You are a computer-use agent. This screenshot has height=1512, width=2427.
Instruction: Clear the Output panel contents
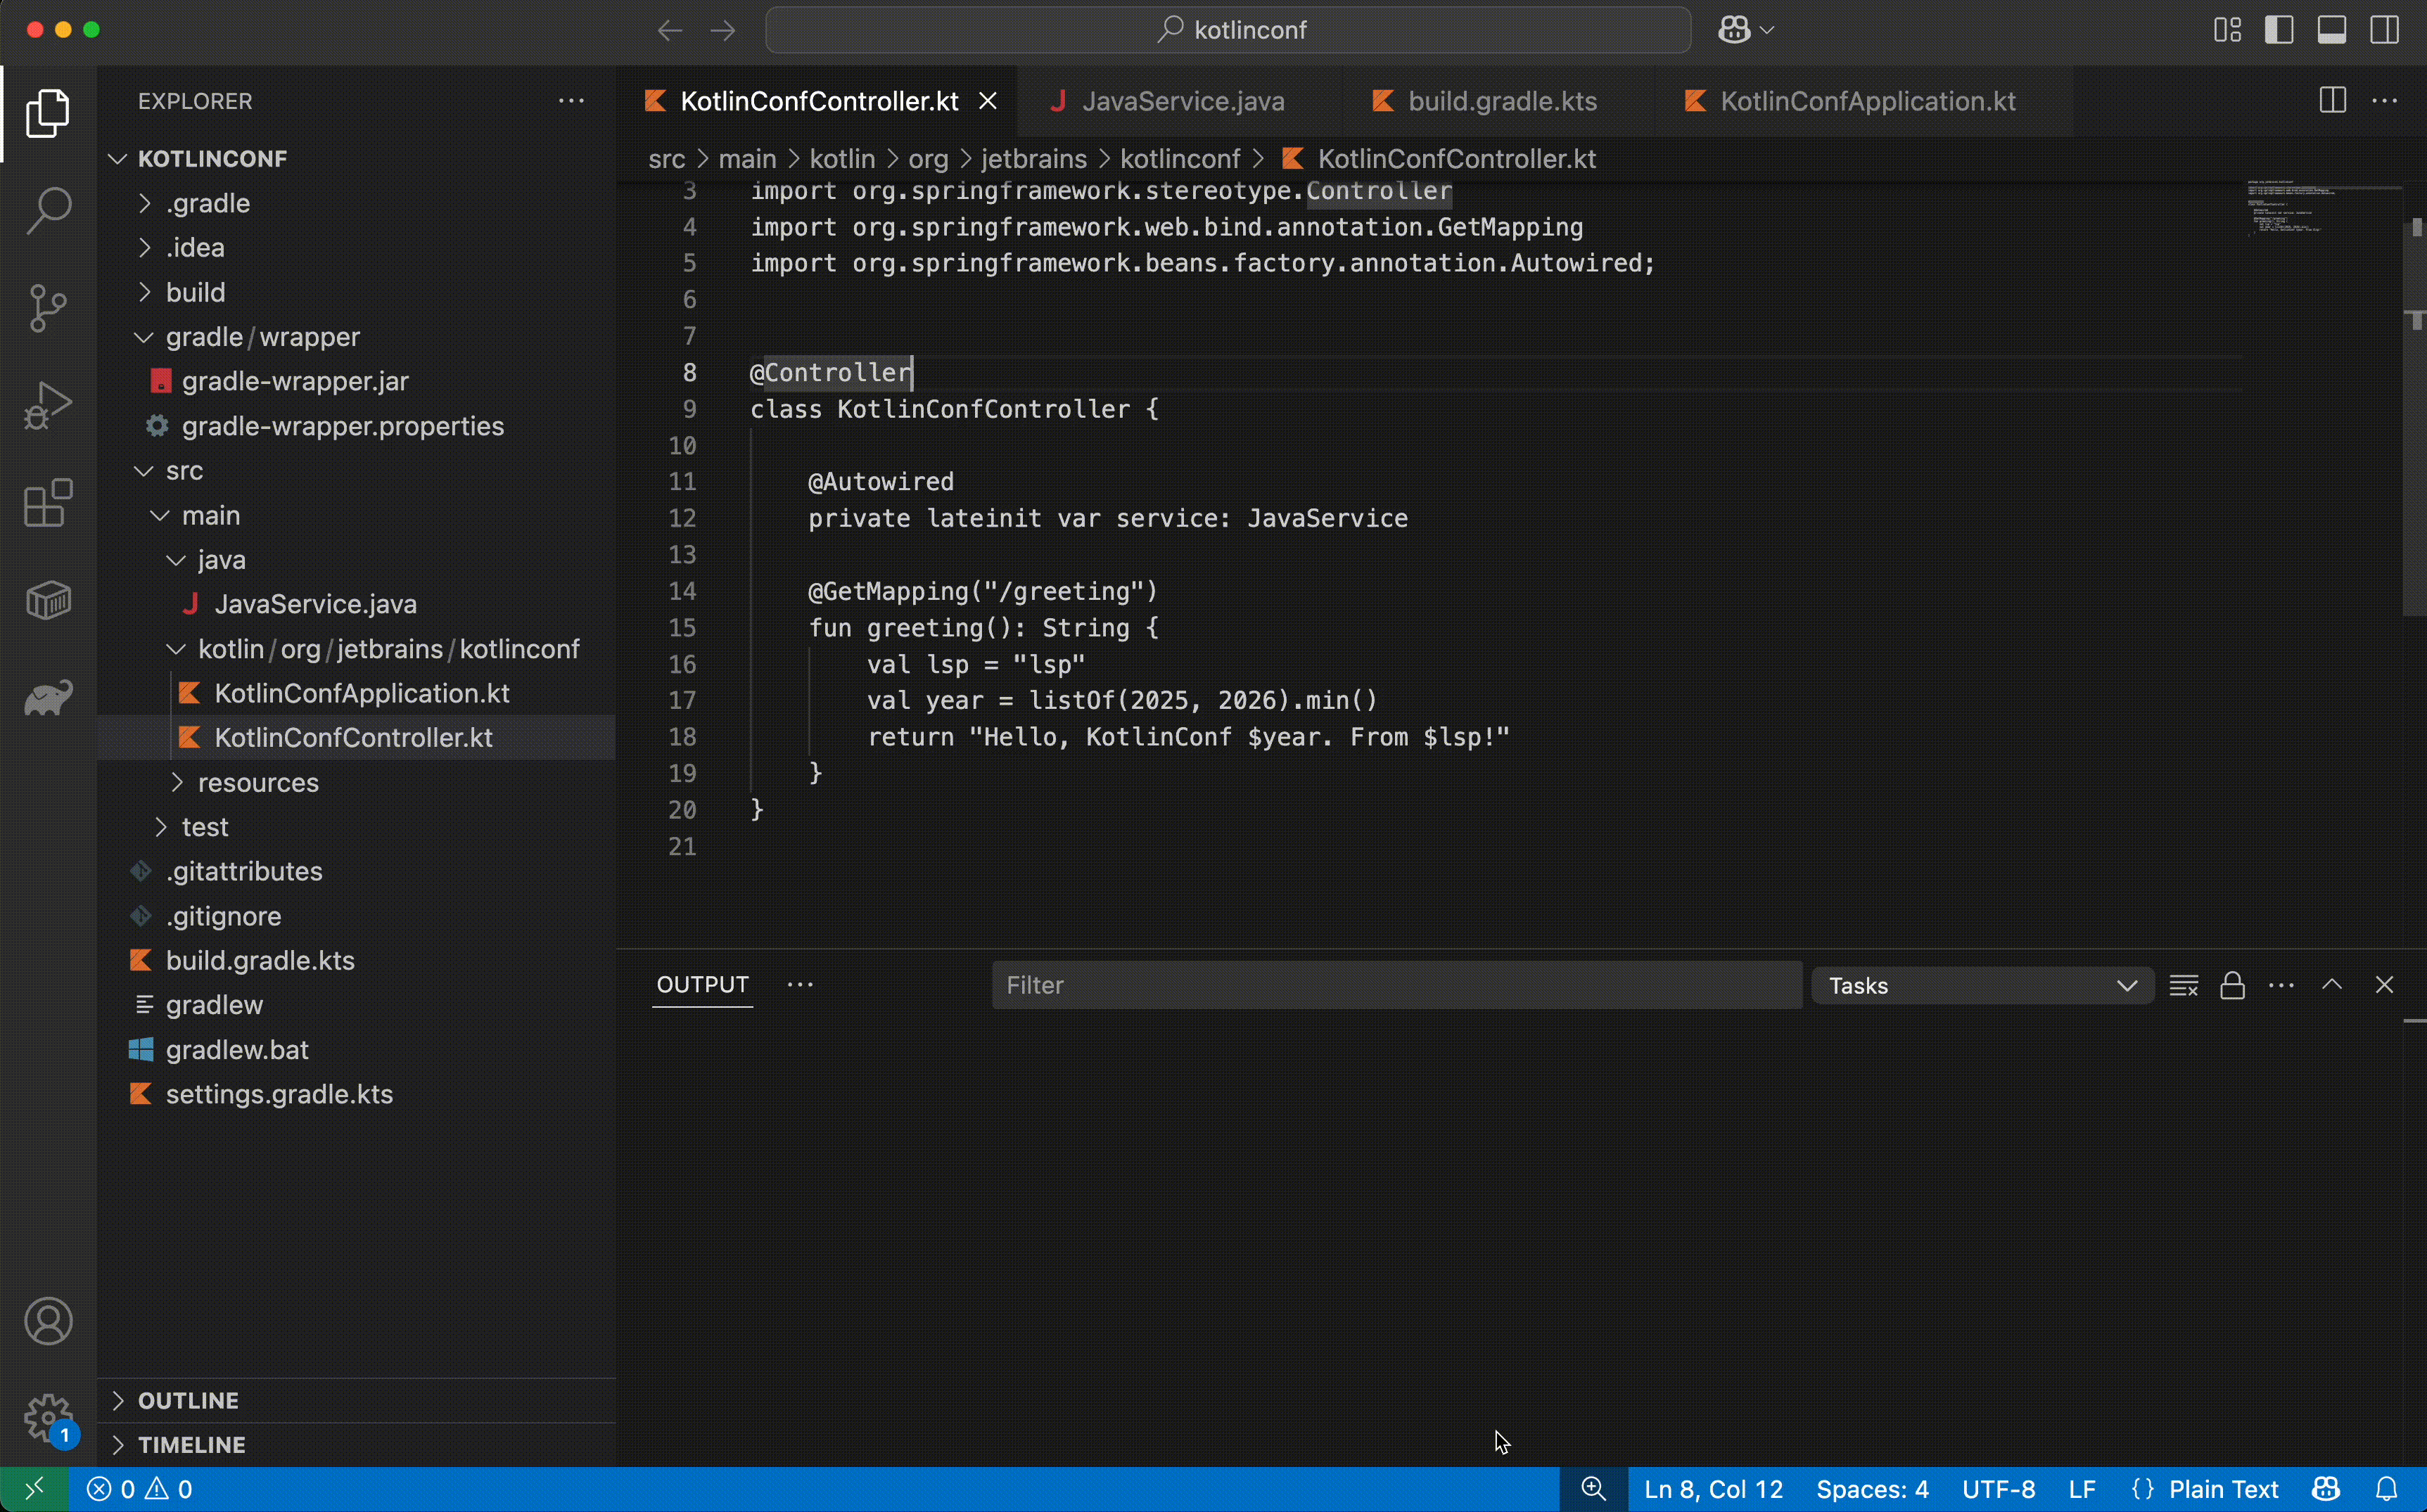pyautogui.click(x=2185, y=985)
